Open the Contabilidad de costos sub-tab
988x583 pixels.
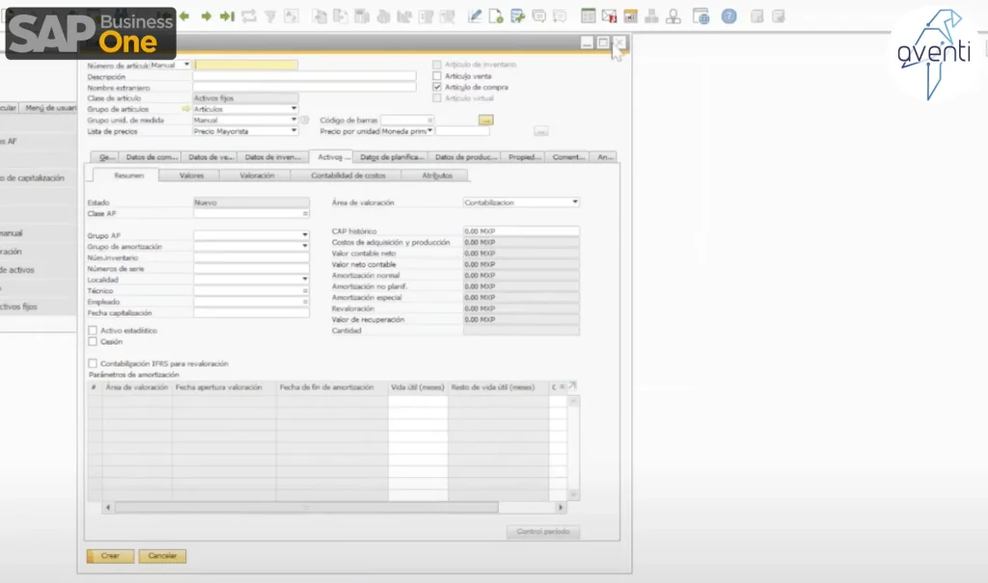click(347, 176)
